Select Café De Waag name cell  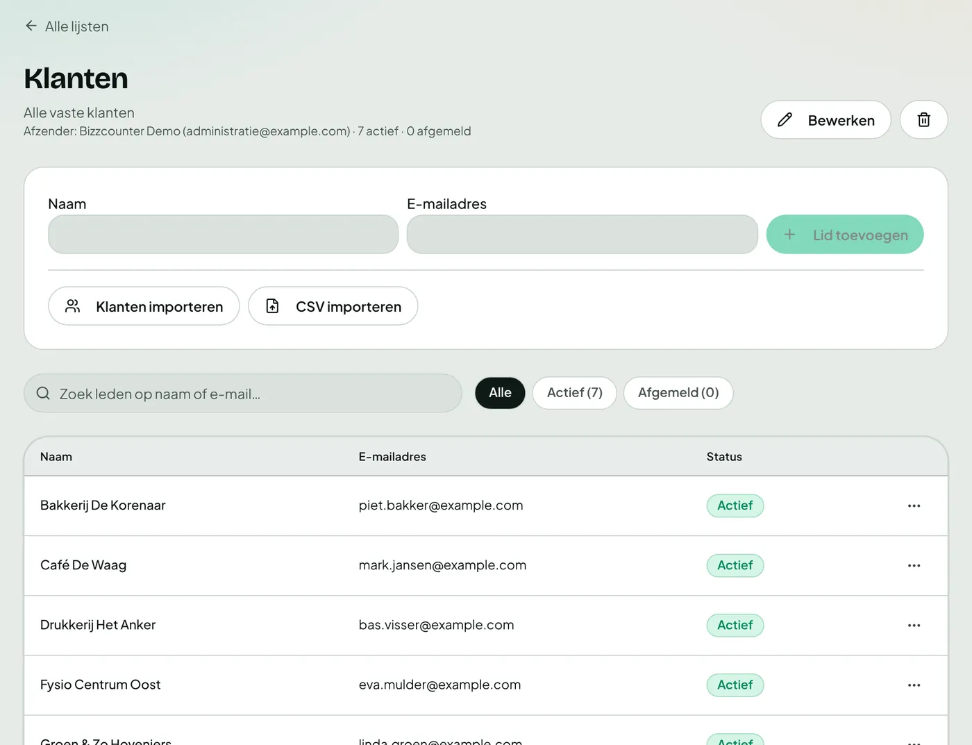(83, 565)
